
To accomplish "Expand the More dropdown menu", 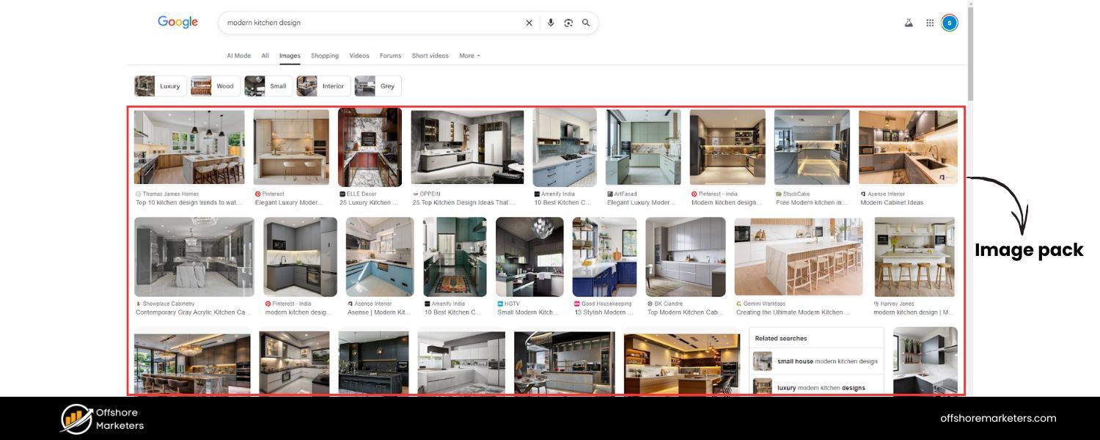I will pyautogui.click(x=469, y=56).
